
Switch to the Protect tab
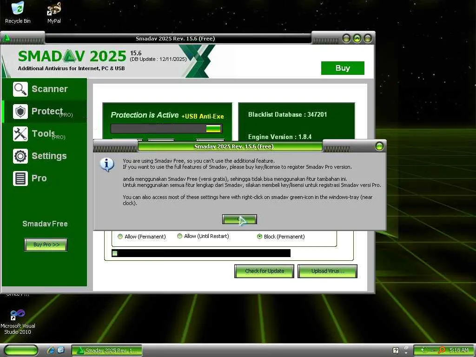click(44, 112)
